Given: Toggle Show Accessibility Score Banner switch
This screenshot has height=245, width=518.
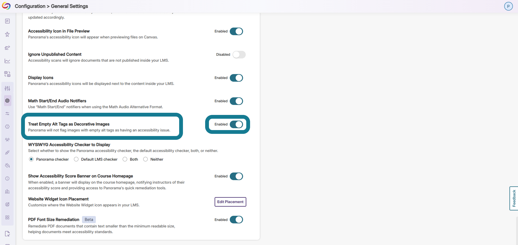Looking at the screenshot, I should coord(236,176).
